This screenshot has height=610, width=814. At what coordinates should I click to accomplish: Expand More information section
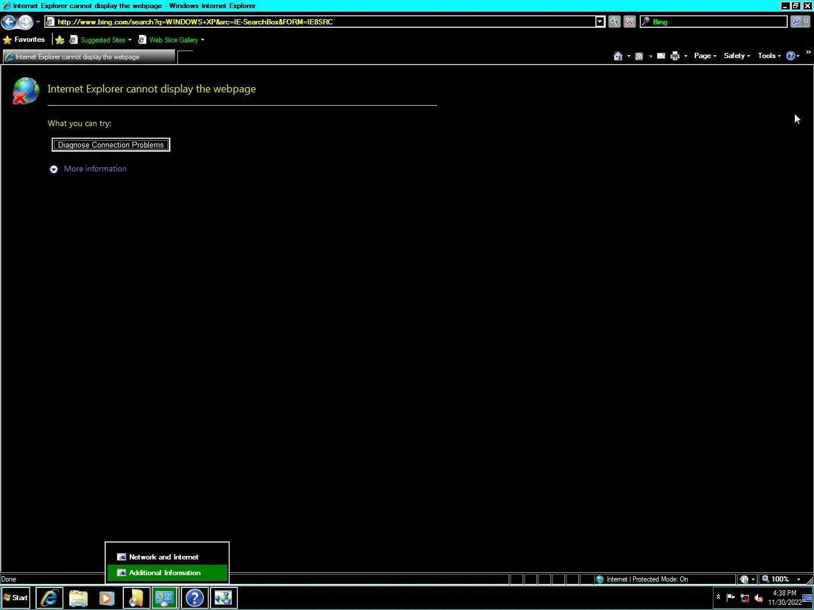click(88, 169)
